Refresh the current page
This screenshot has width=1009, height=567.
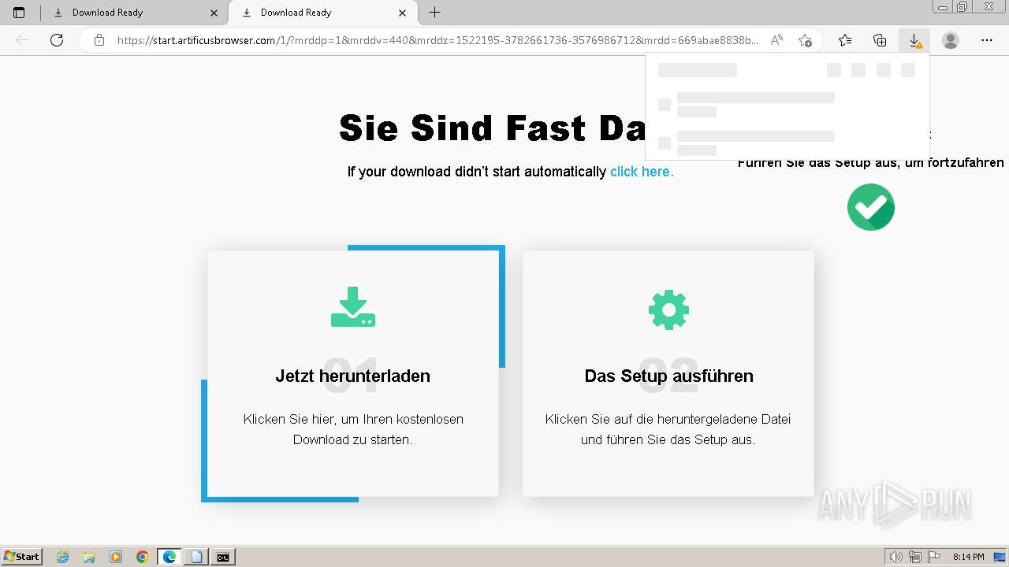(x=57, y=40)
